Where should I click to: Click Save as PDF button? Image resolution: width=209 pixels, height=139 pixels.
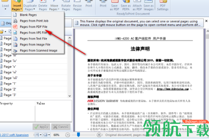coord(114,5)
